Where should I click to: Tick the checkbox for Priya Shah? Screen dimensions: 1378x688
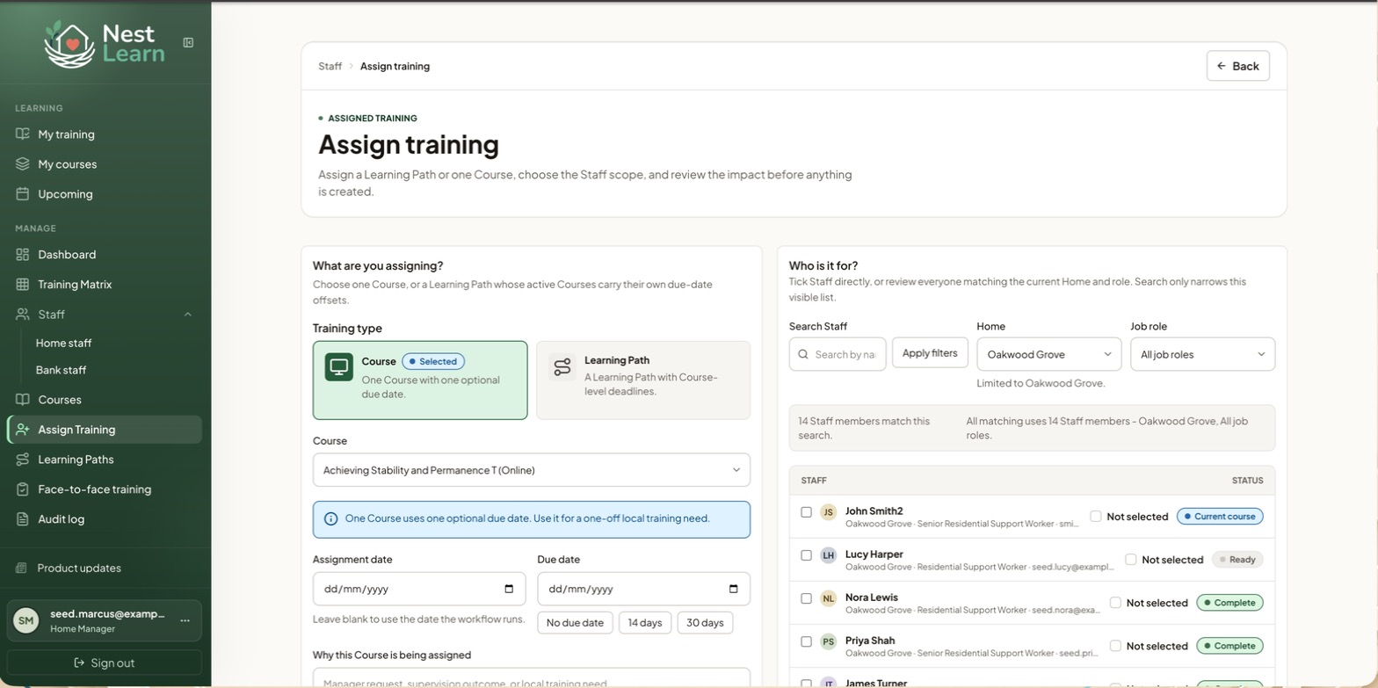[x=806, y=641]
